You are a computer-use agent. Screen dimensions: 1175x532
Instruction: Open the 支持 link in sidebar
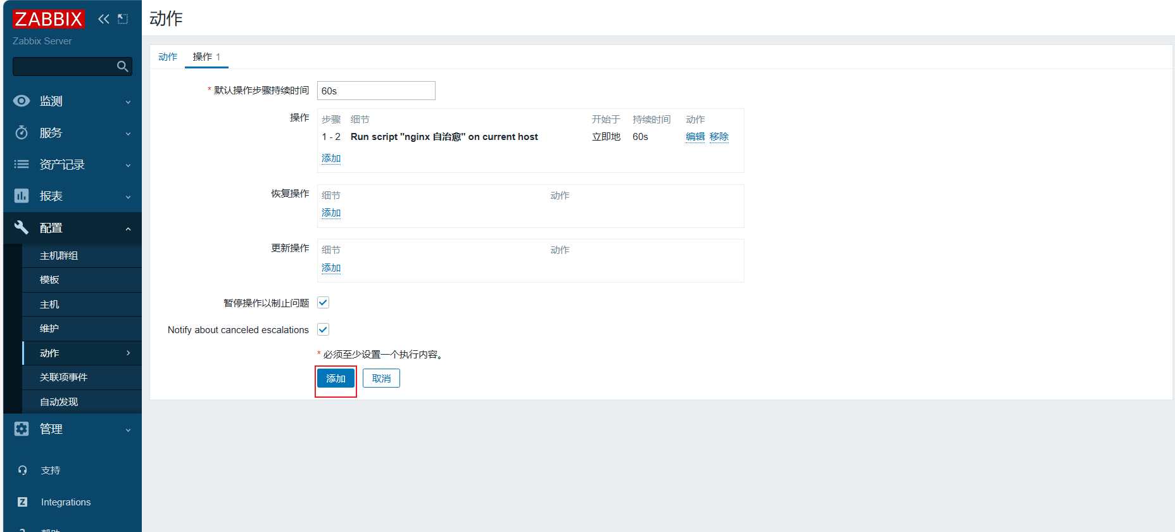tap(51, 471)
